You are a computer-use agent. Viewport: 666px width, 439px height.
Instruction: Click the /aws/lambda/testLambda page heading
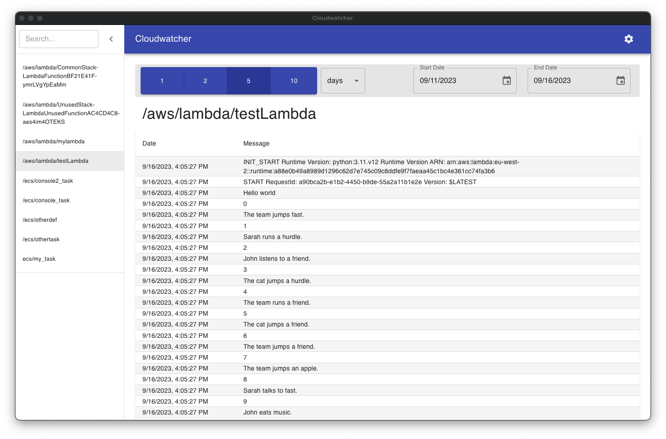click(229, 113)
